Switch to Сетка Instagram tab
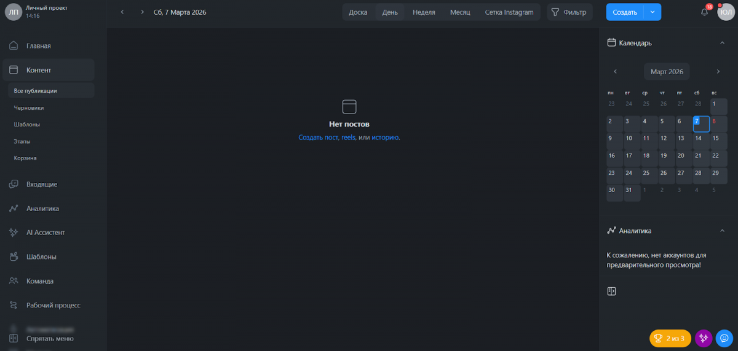738x351 pixels. [509, 12]
